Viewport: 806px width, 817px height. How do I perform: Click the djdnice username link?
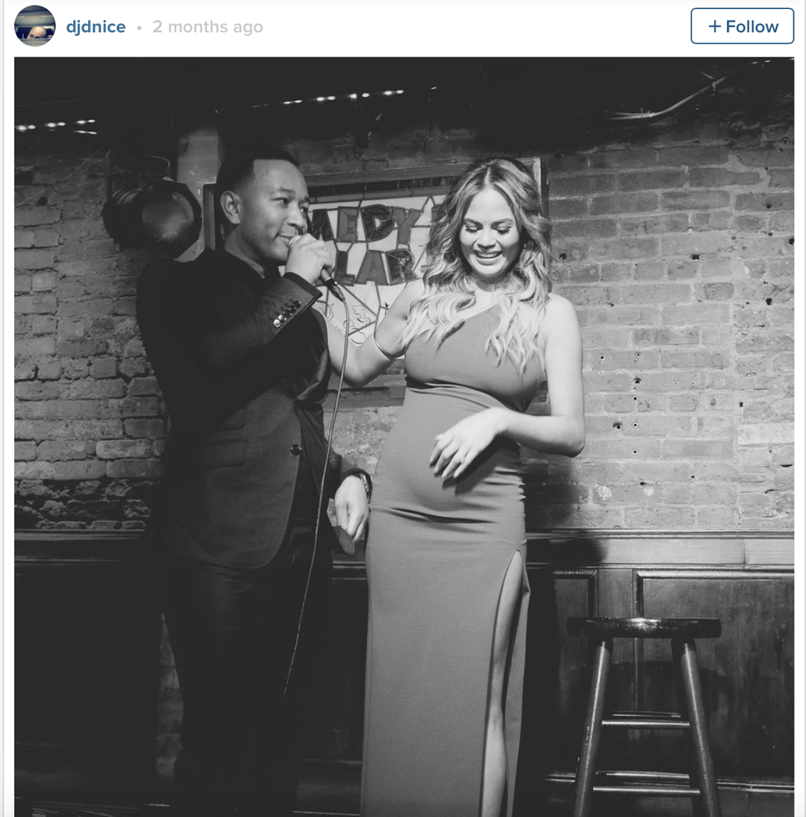95,27
